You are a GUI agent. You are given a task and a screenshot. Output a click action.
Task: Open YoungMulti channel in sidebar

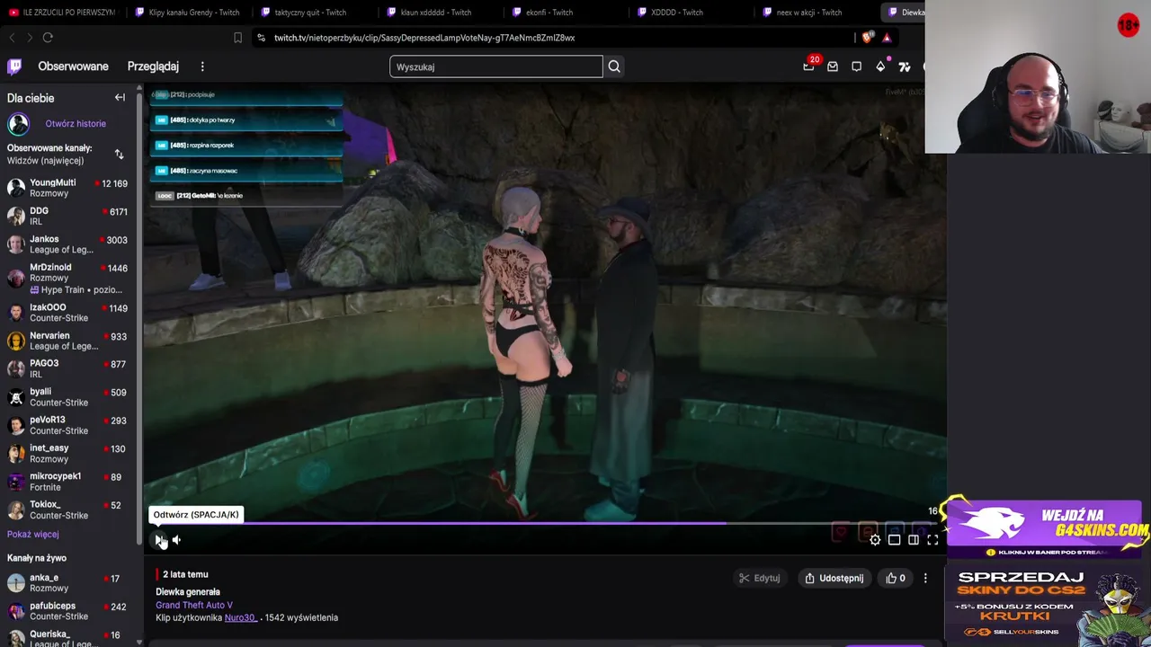tap(67, 188)
